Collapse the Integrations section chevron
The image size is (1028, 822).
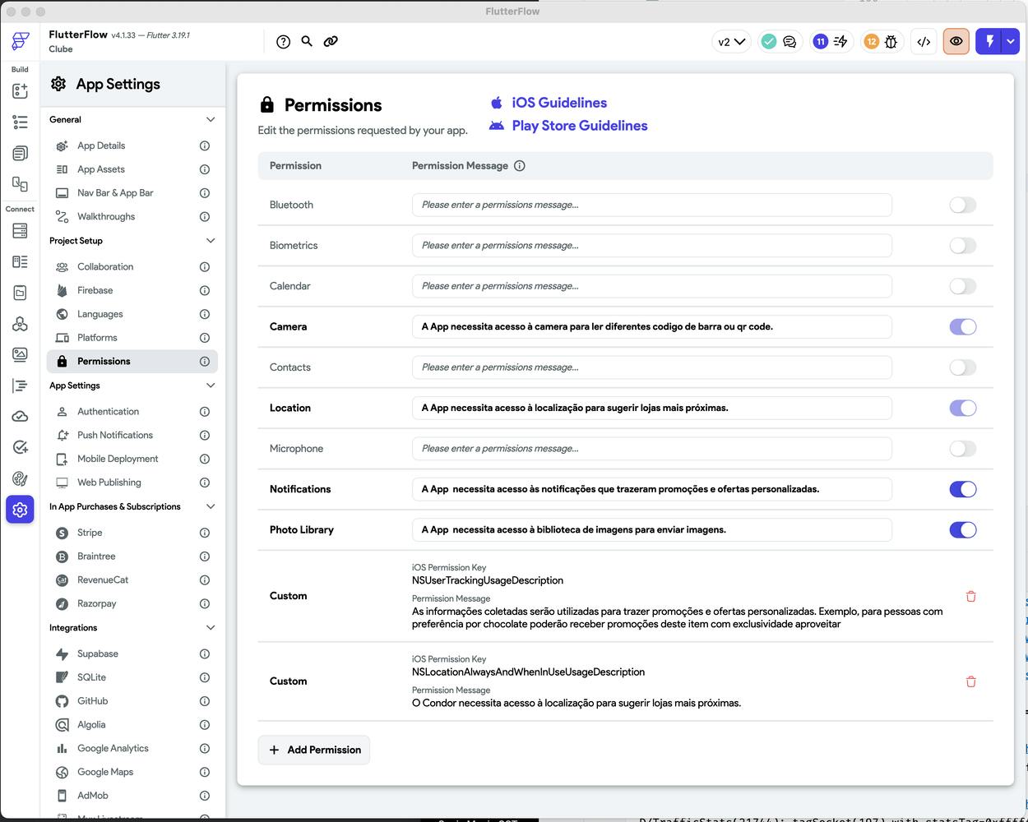point(210,628)
